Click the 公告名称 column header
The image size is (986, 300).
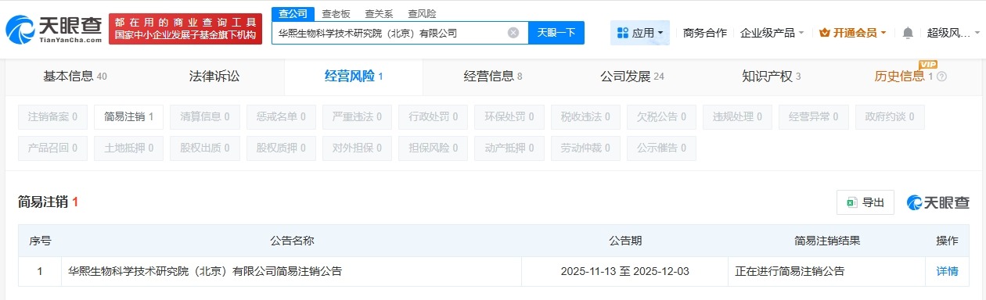292,241
